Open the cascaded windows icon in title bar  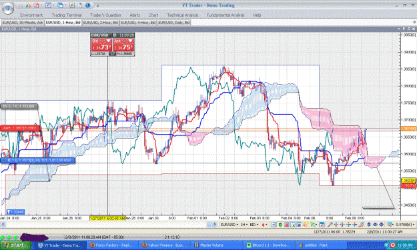(x=60, y=5)
